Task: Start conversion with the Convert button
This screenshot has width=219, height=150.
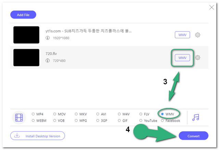Action: (x=193, y=136)
